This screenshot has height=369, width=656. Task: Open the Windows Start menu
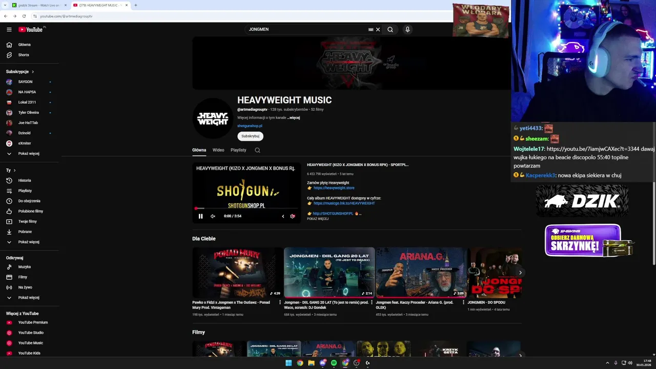coord(289,363)
